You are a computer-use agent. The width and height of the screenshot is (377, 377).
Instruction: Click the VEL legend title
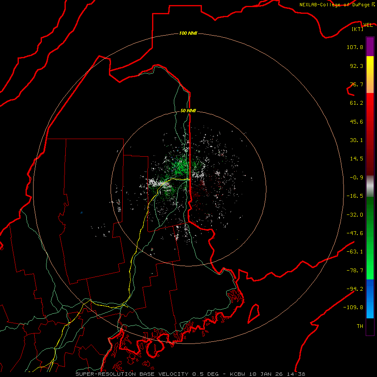(x=368, y=25)
